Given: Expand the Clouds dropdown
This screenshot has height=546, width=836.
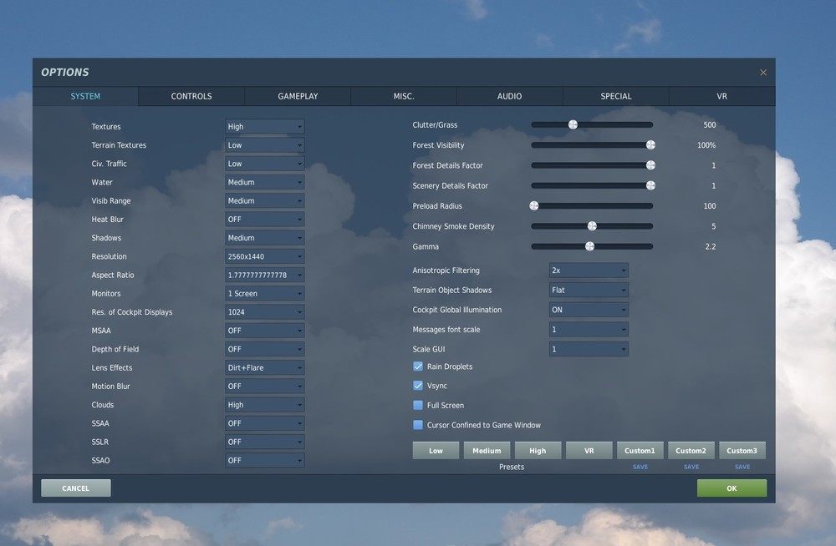Looking at the screenshot, I should pyautogui.click(x=264, y=405).
